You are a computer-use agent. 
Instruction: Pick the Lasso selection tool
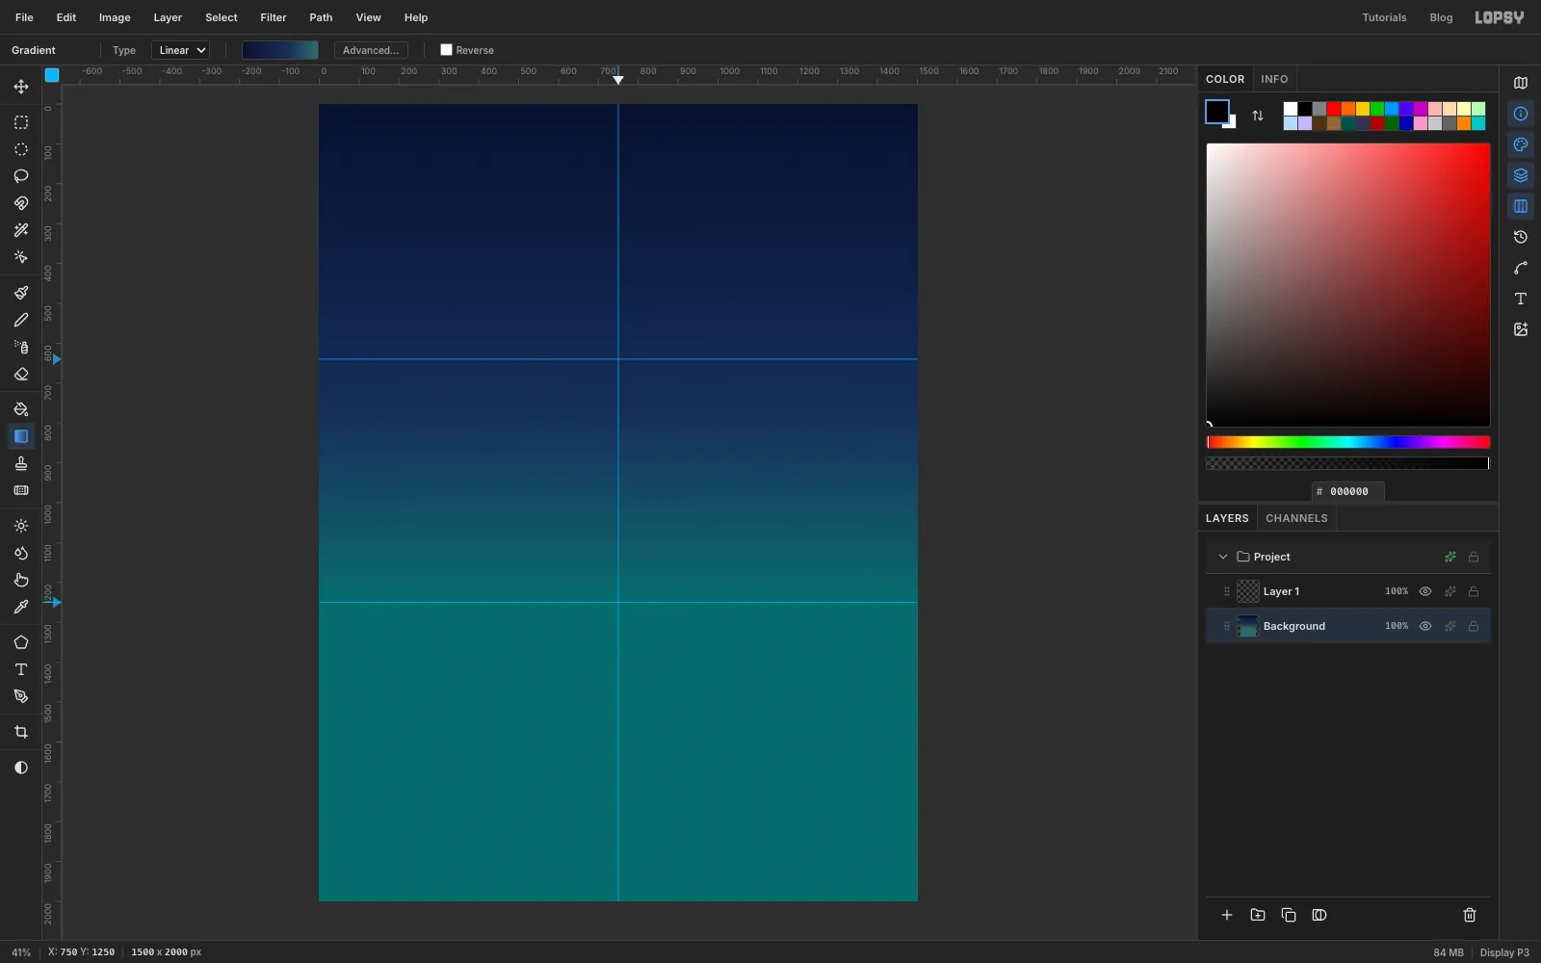(21, 176)
